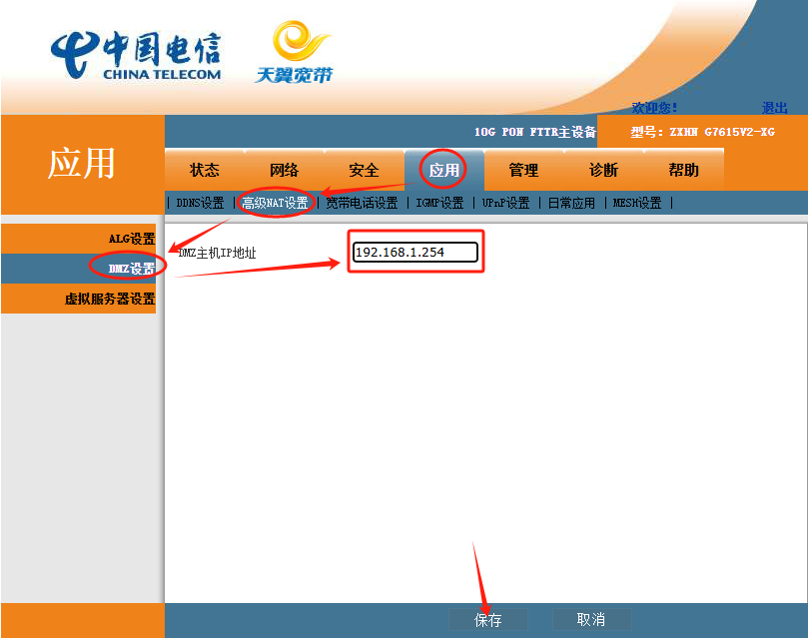Go to the 安全 tab

click(364, 170)
